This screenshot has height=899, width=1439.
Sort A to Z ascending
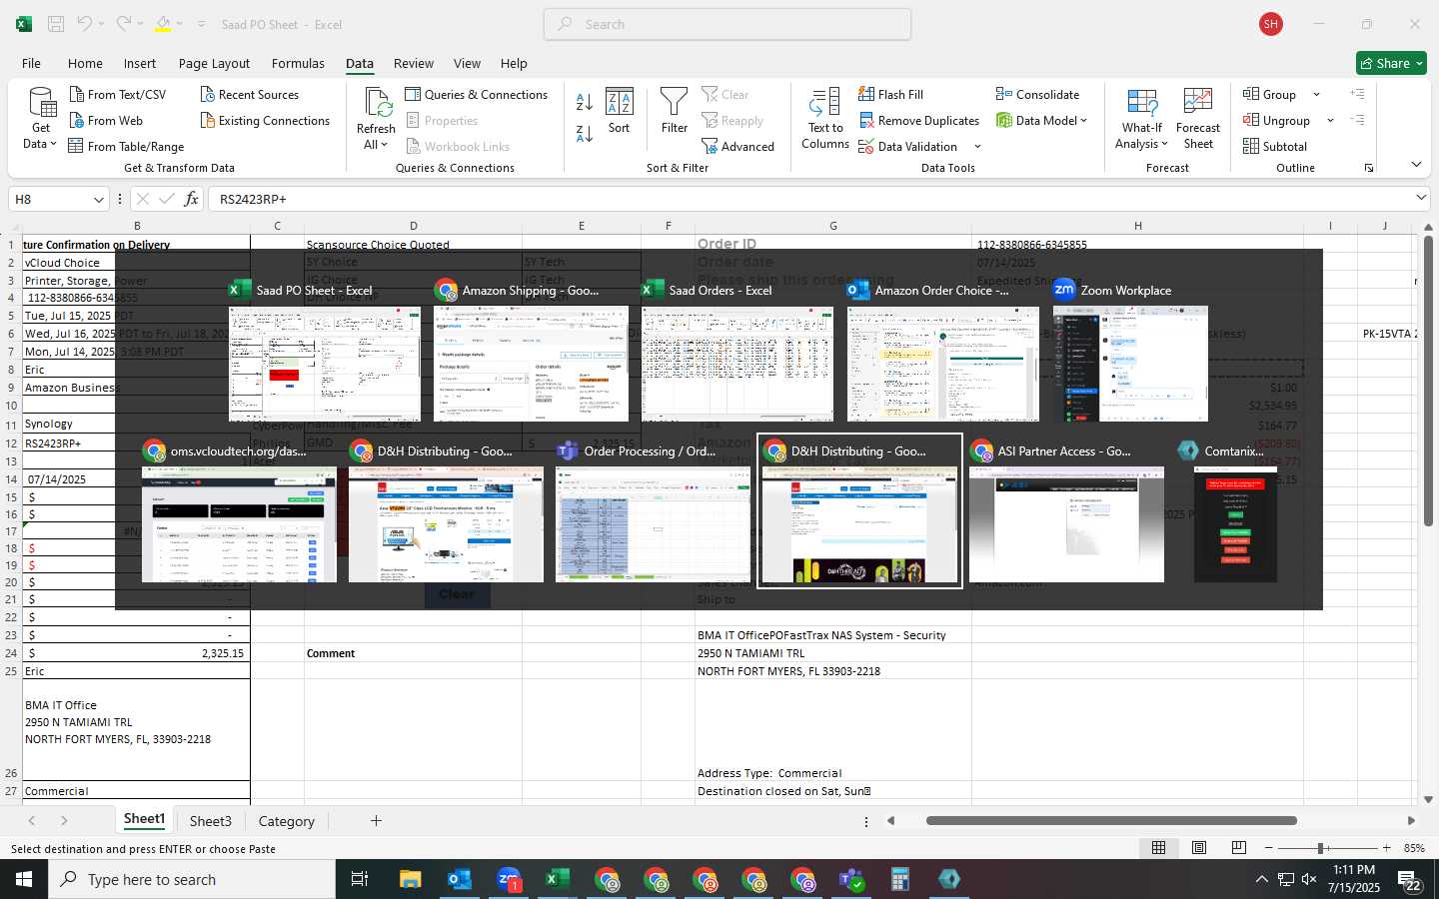tap(585, 101)
